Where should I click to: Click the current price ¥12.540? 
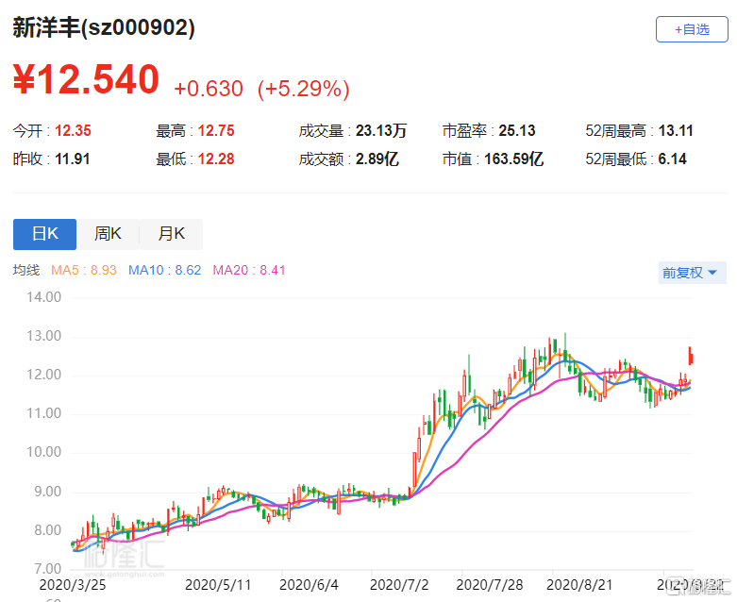click(x=86, y=79)
